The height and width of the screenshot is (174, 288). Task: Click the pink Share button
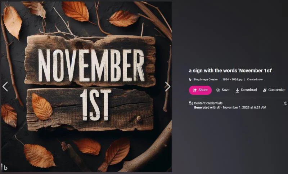pos(200,90)
